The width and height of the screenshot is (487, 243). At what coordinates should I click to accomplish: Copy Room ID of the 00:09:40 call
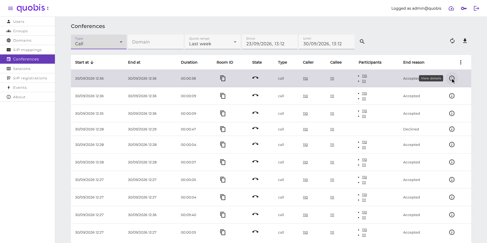point(223,215)
